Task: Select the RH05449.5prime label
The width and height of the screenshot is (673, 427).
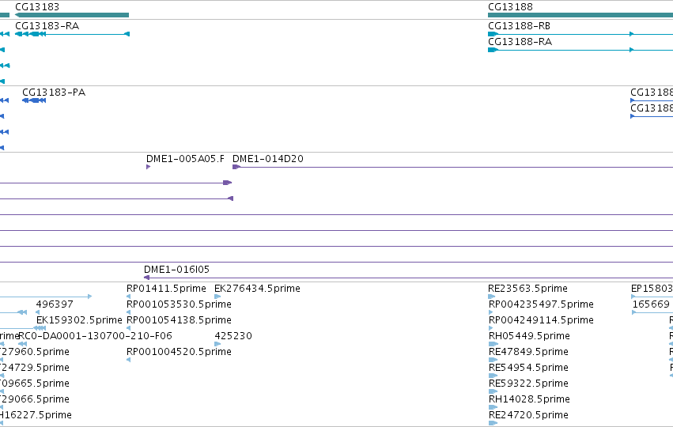Action: point(529,336)
